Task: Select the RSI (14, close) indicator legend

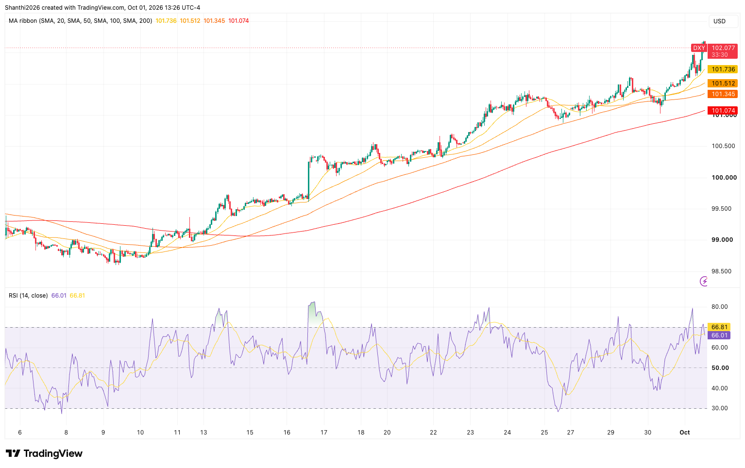Action: point(28,295)
